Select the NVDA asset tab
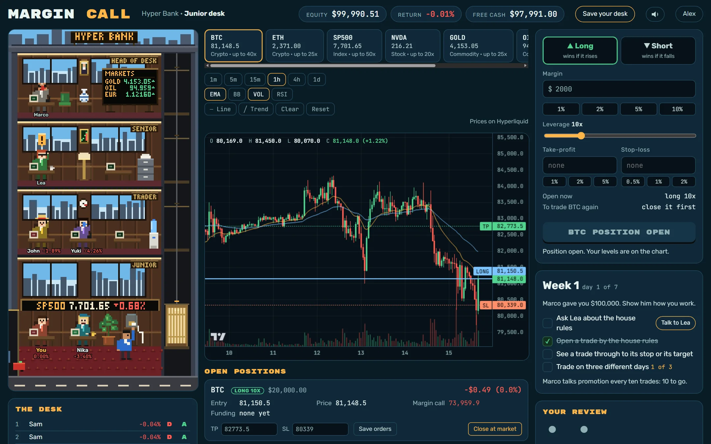This screenshot has width=711, height=444. [x=412, y=46]
